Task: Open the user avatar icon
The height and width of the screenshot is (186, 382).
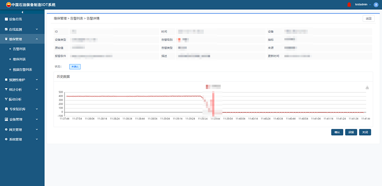Action: click(376, 5)
